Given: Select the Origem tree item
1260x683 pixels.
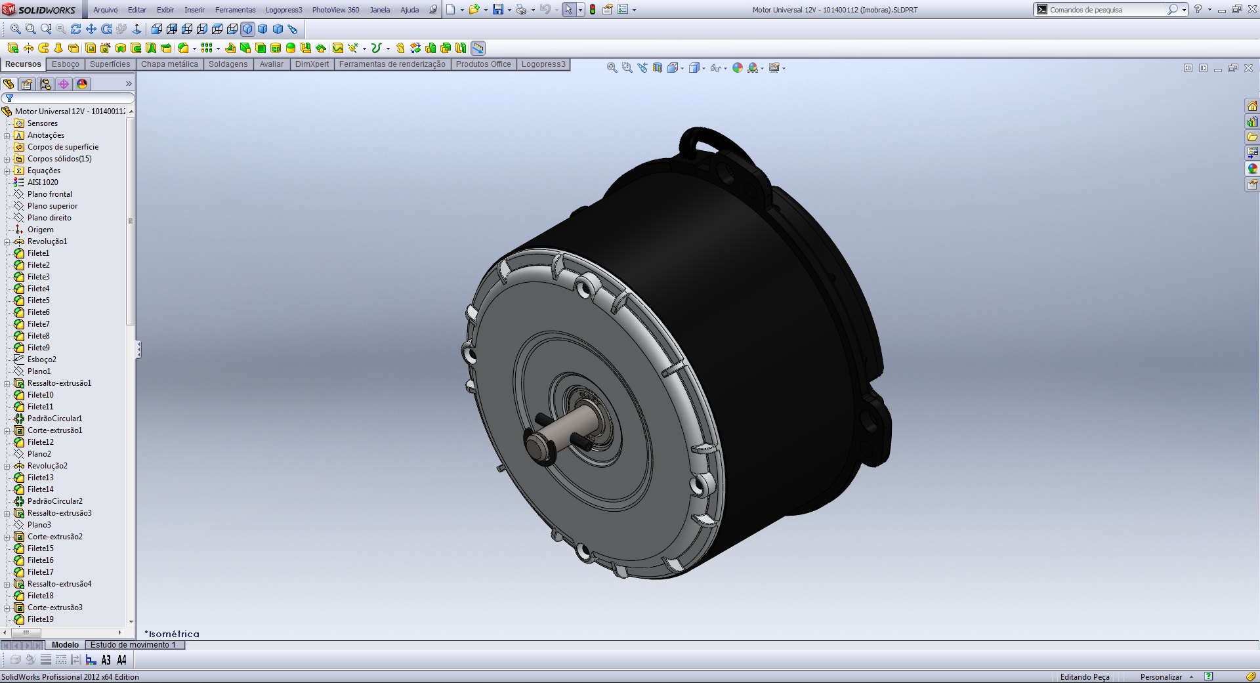Looking at the screenshot, I should coord(41,230).
